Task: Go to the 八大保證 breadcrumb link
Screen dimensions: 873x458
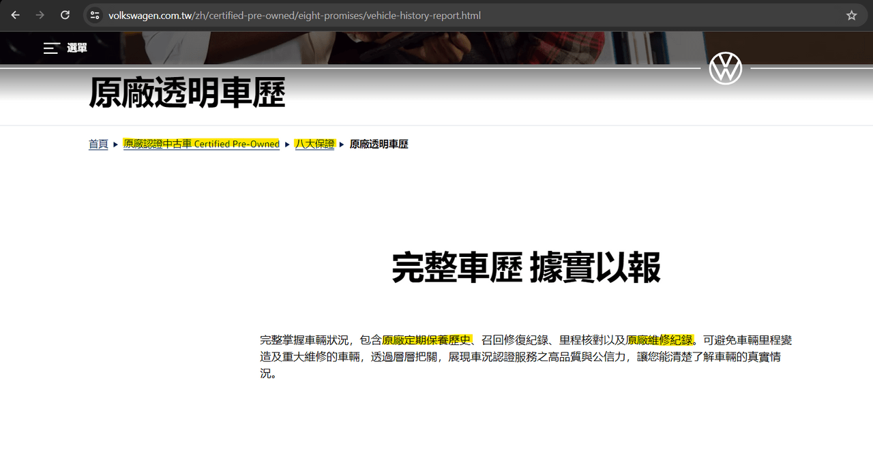Action: [314, 144]
